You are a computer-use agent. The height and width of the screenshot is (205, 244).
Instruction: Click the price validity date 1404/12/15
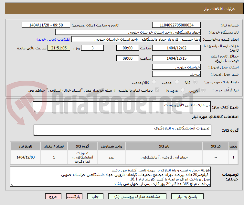click(176, 58)
